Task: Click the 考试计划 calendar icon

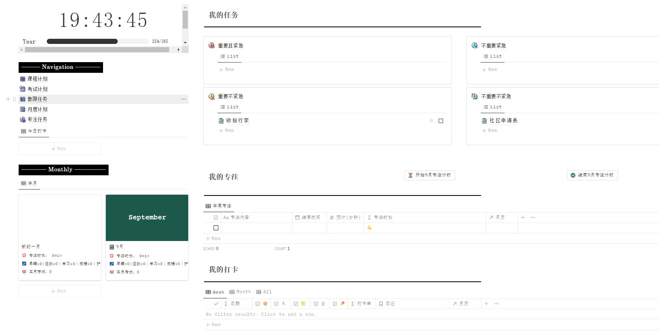Action: click(x=23, y=89)
